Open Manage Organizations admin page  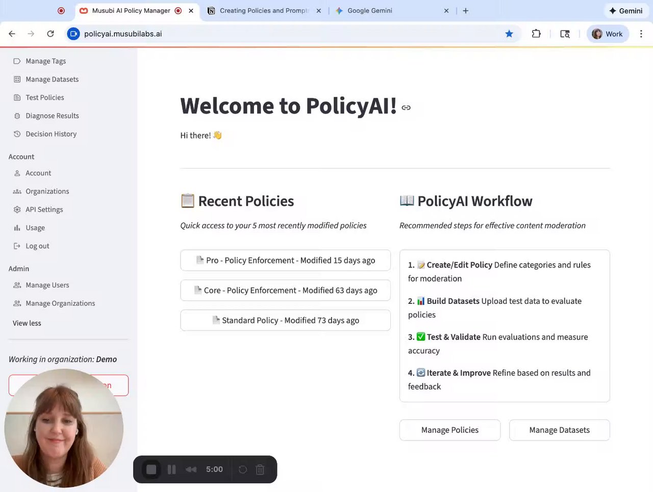click(60, 303)
